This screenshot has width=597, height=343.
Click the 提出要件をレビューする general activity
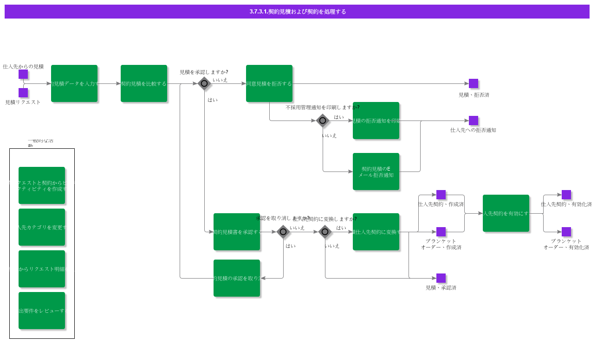[42, 311]
